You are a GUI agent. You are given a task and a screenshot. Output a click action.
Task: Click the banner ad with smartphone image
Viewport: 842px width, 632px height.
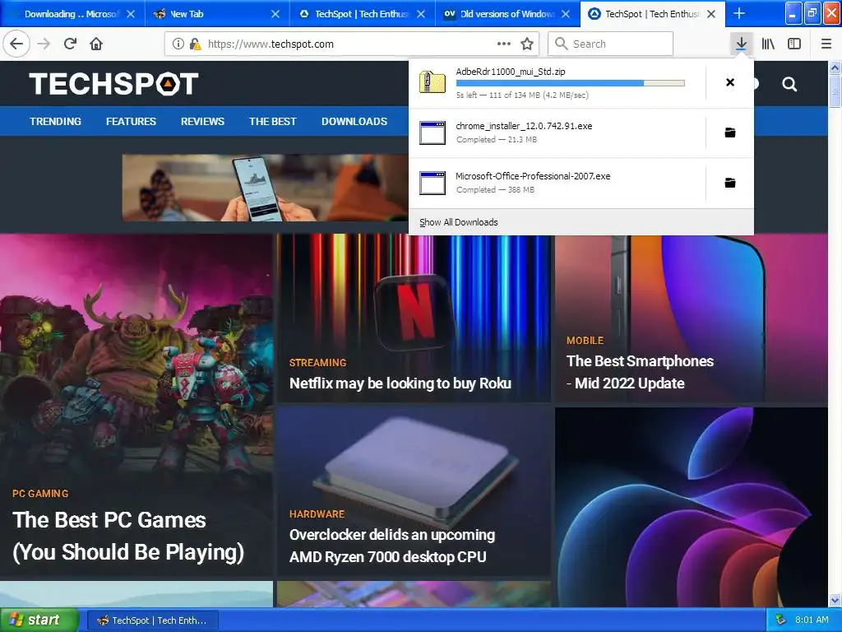point(266,188)
